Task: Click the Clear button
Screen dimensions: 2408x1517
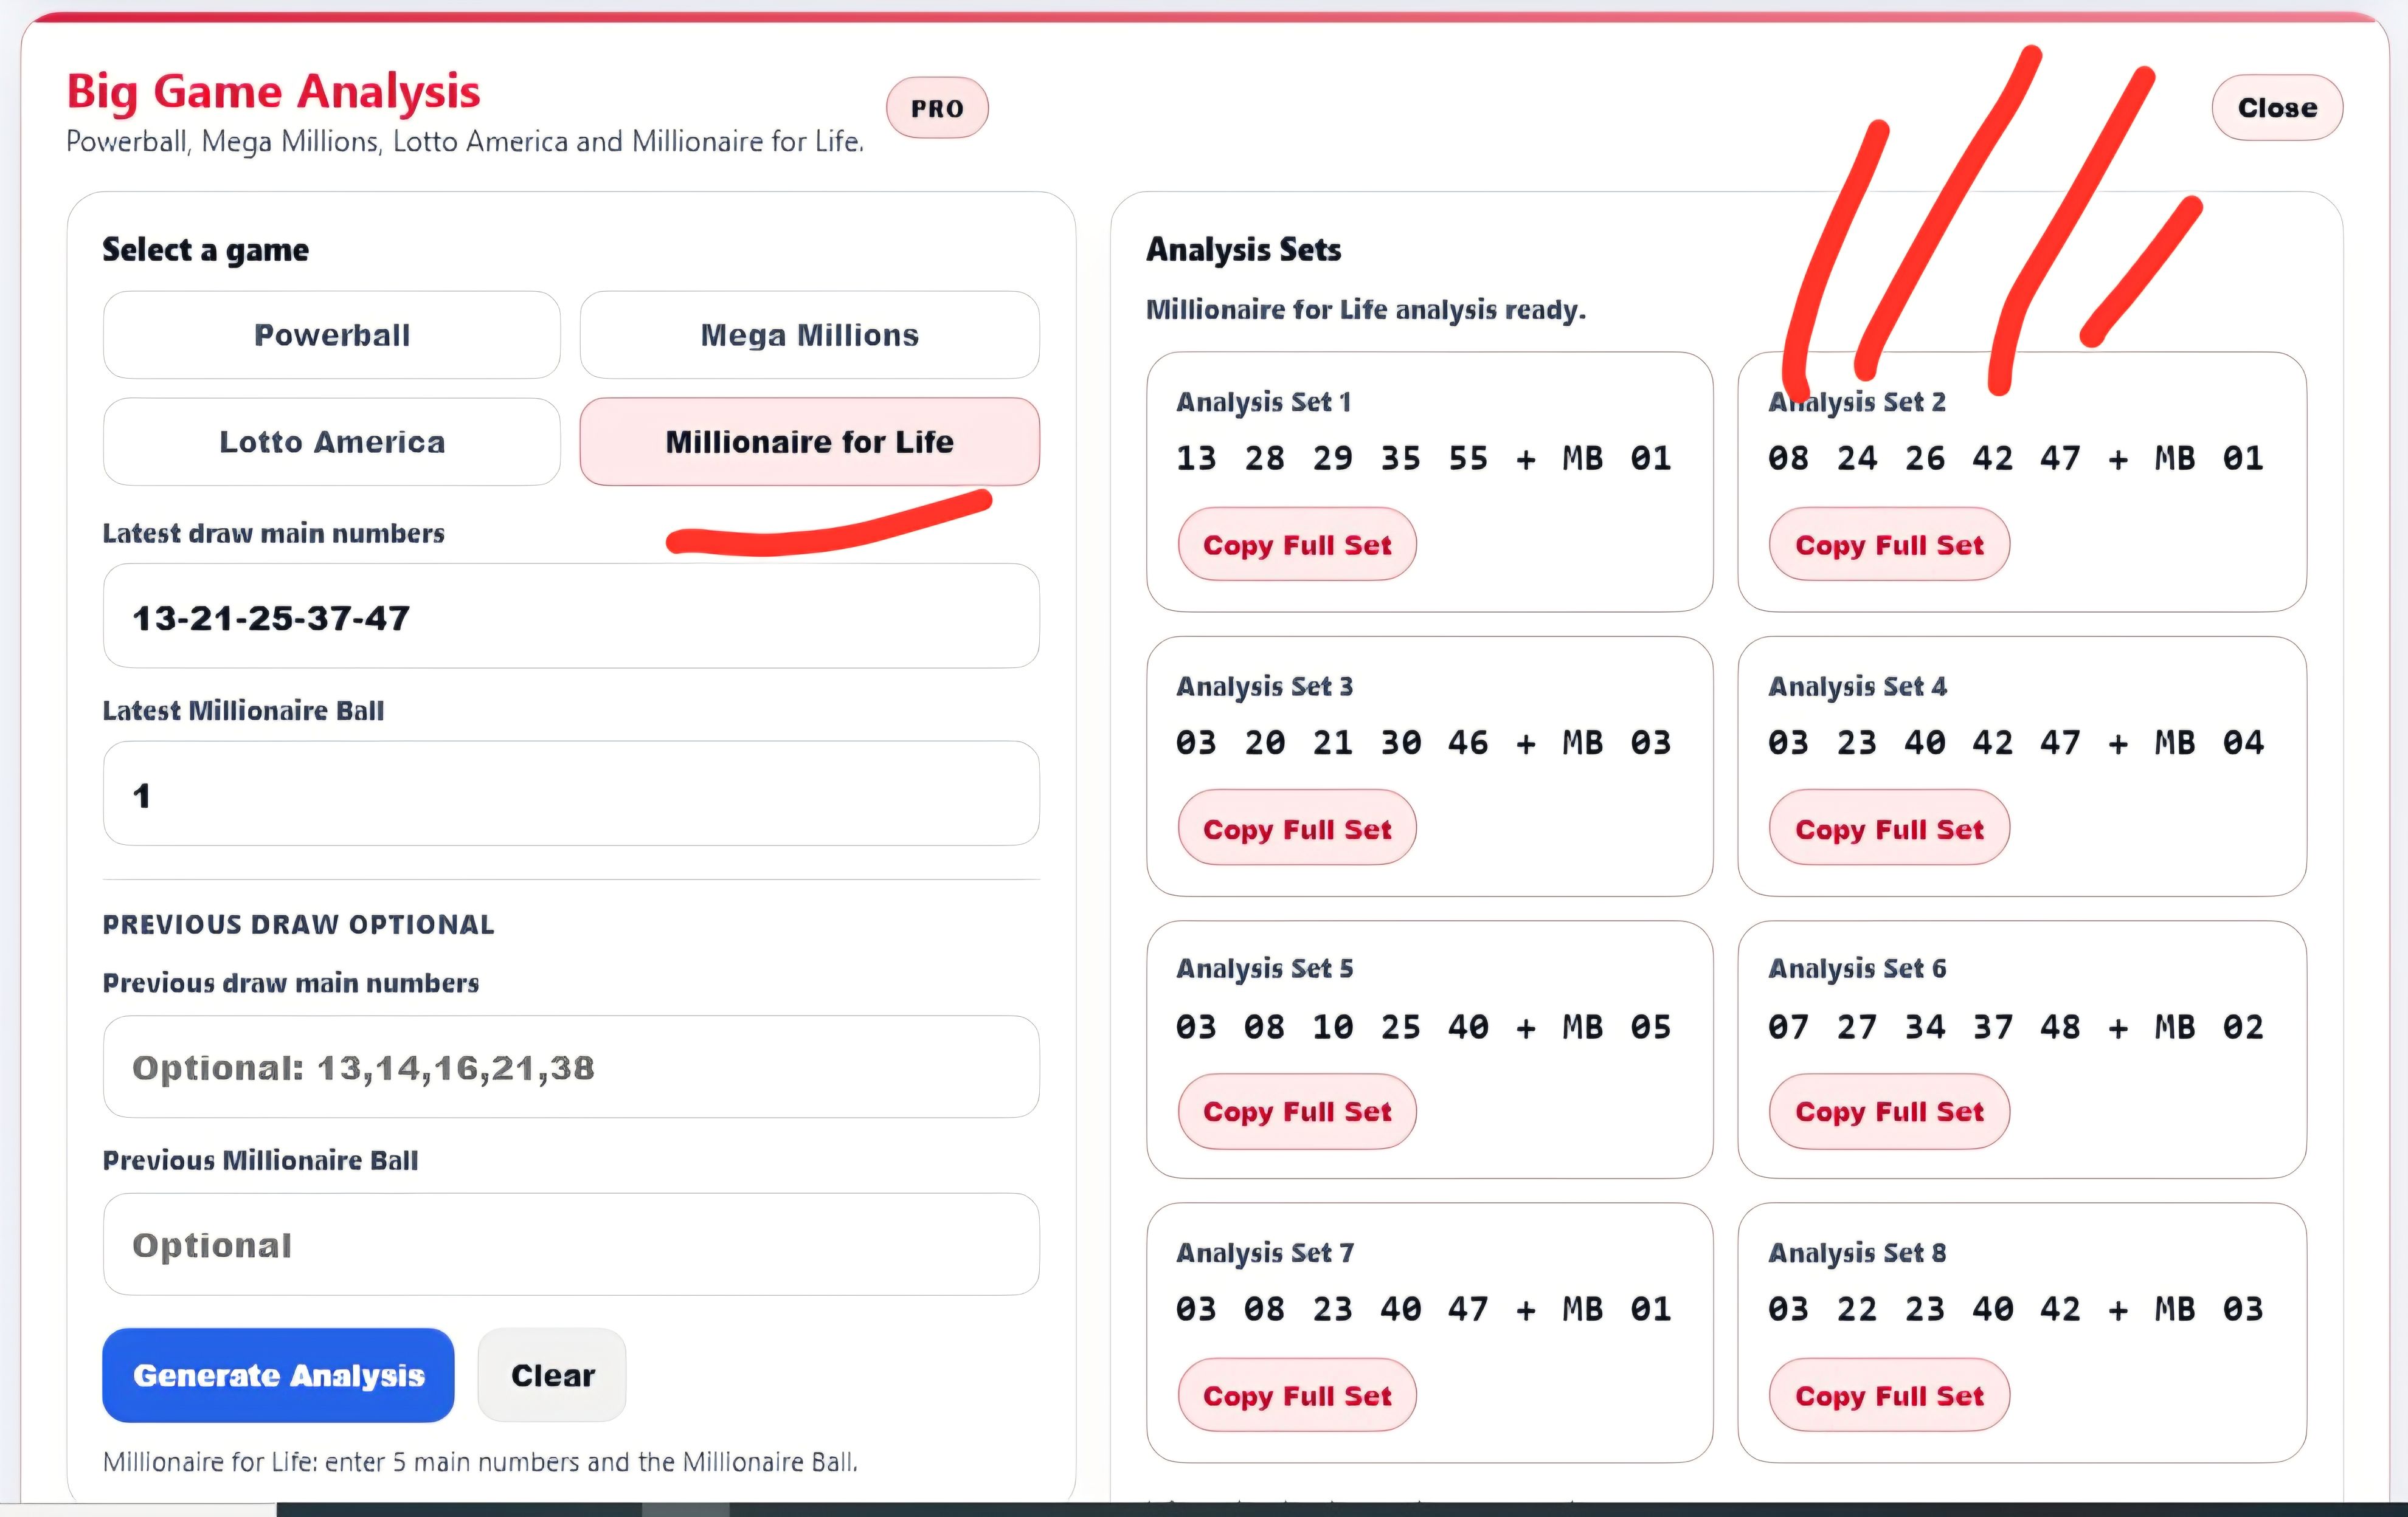Action: point(552,1375)
